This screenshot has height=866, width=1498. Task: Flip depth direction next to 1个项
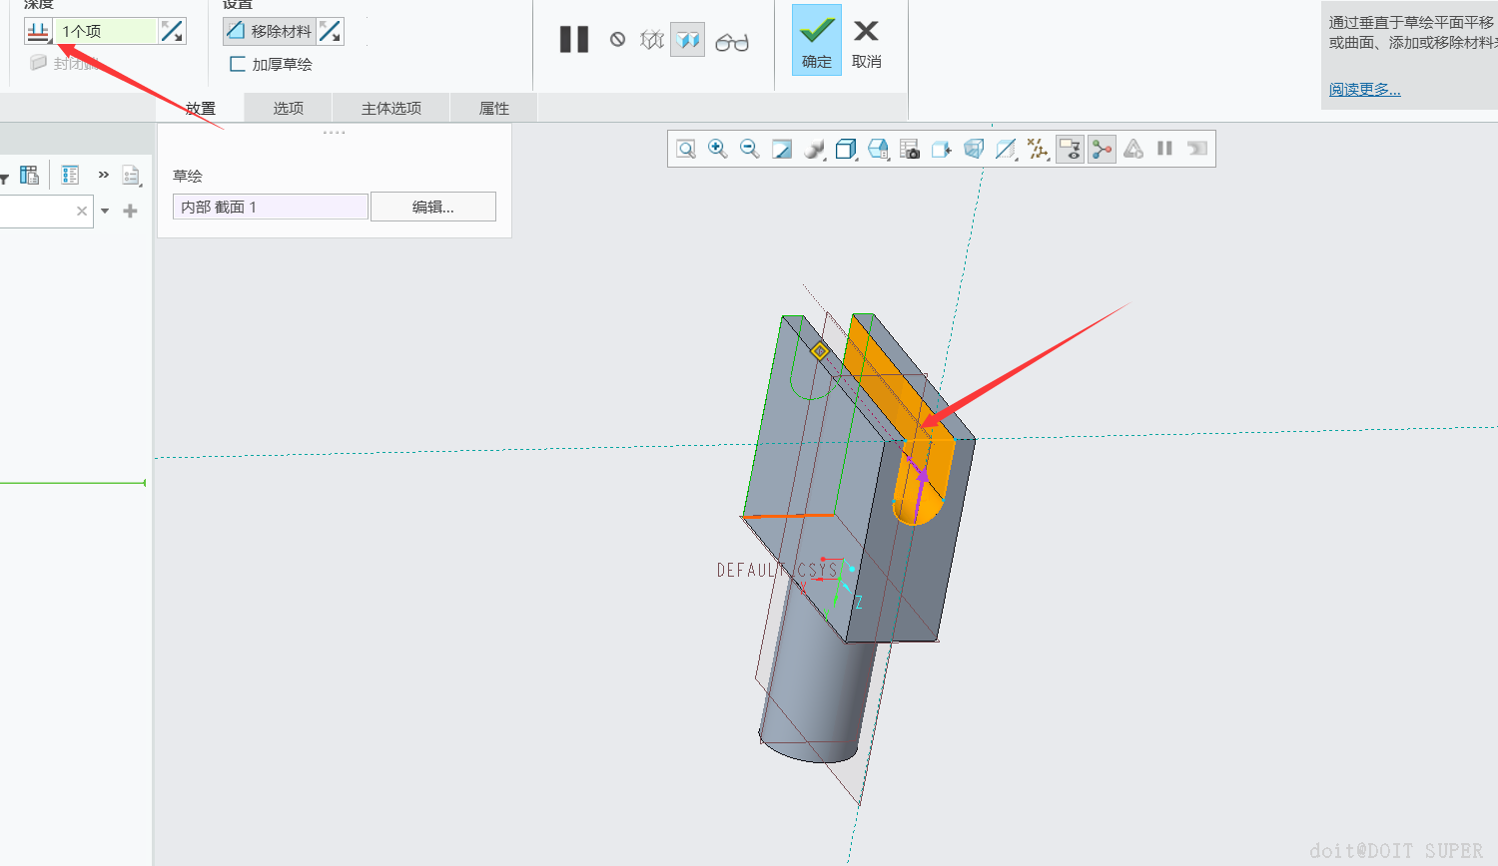[x=173, y=32]
